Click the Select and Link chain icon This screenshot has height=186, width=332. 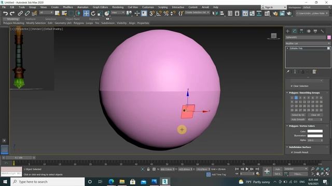20,13
